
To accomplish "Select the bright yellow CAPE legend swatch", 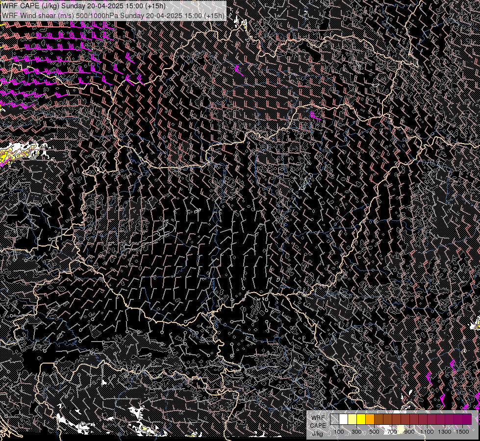I will coord(361,419).
